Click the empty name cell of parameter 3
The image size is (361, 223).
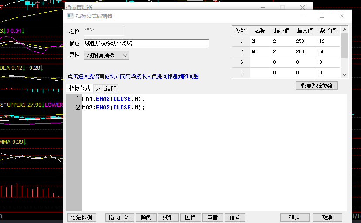pos(260,62)
